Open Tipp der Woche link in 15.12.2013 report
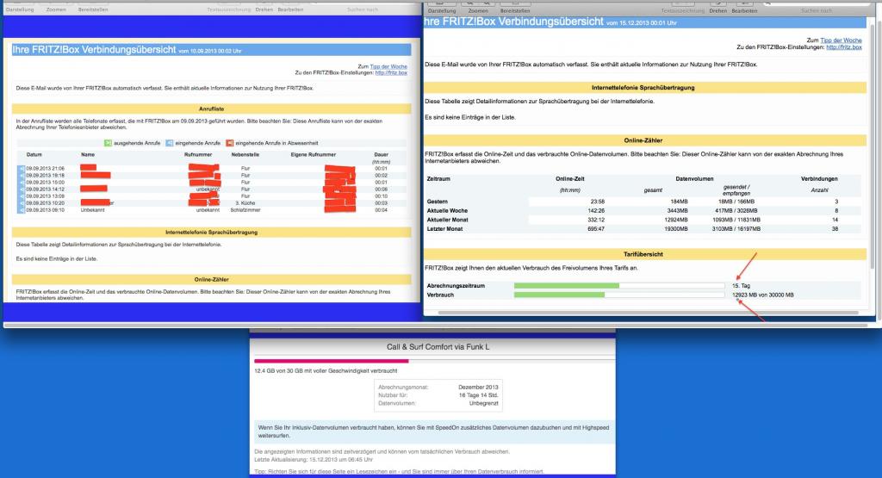Image resolution: width=882 pixels, height=478 pixels. coord(841,40)
